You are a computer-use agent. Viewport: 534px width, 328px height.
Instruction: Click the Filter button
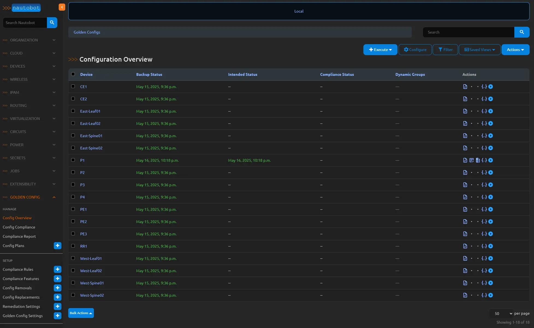(445, 50)
